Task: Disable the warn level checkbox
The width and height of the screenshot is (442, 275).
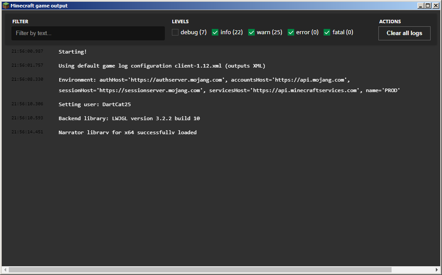Action: 252,32
